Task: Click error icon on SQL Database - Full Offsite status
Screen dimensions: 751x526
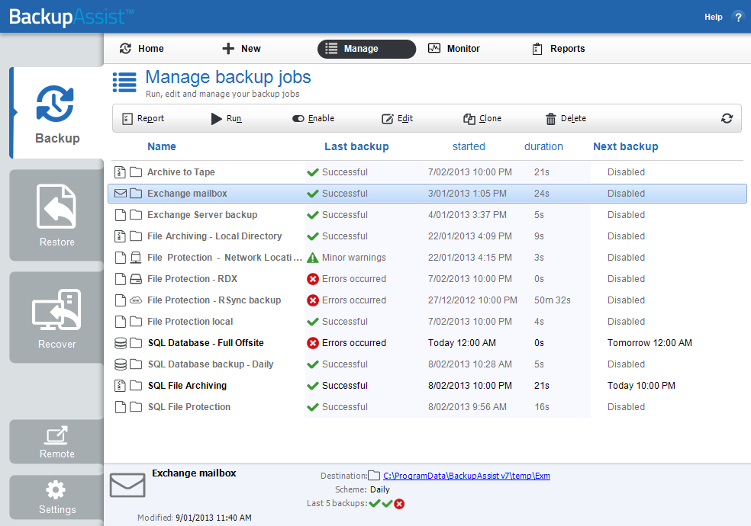Action: click(x=313, y=343)
